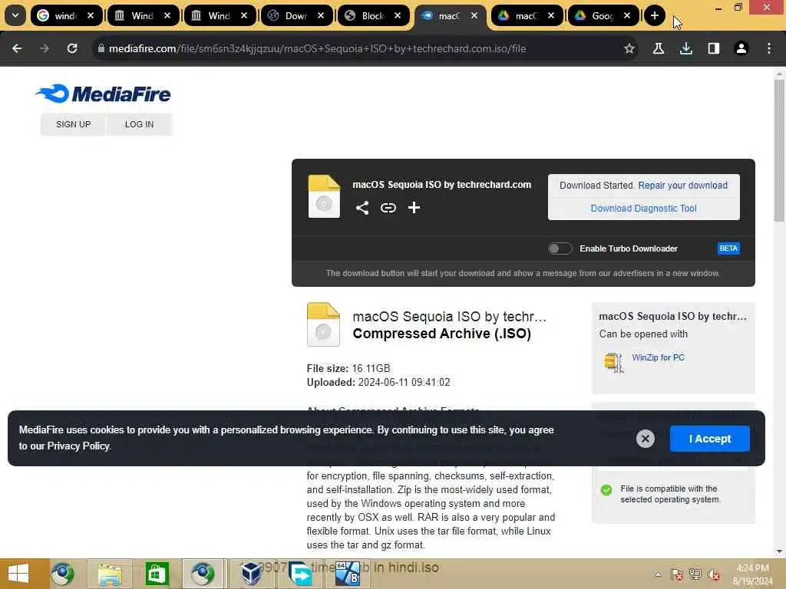Open the Chrome three-dot menu
Image resolution: width=786 pixels, height=589 pixels.
[x=769, y=48]
